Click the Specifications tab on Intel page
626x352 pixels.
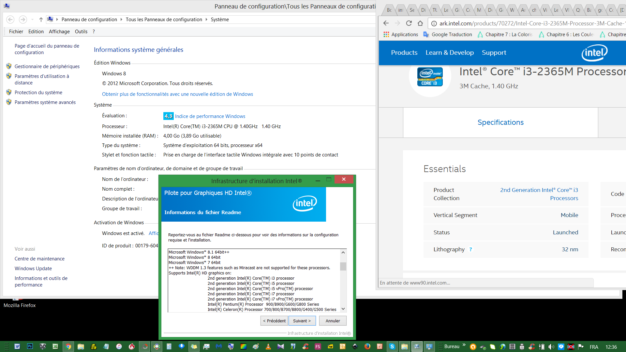pos(500,123)
